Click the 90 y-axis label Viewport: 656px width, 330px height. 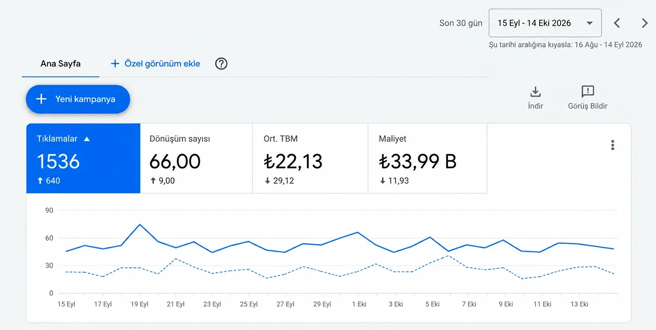pyautogui.click(x=49, y=210)
